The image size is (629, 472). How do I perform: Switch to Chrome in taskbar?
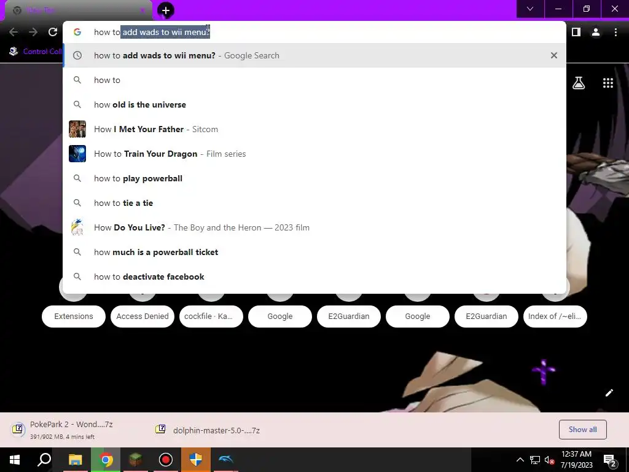(106, 460)
